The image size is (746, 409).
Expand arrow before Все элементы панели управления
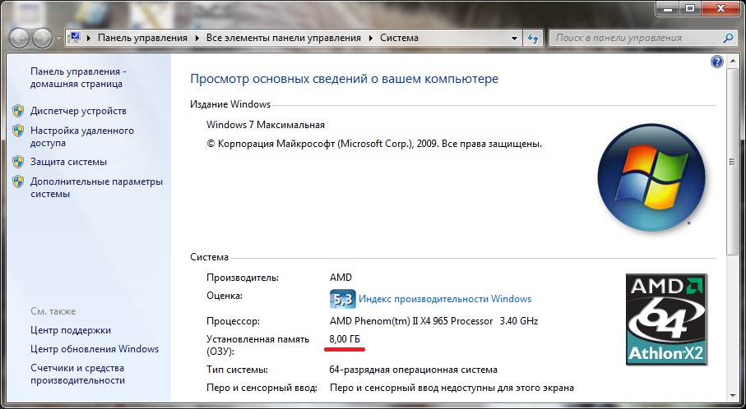coord(197,38)
